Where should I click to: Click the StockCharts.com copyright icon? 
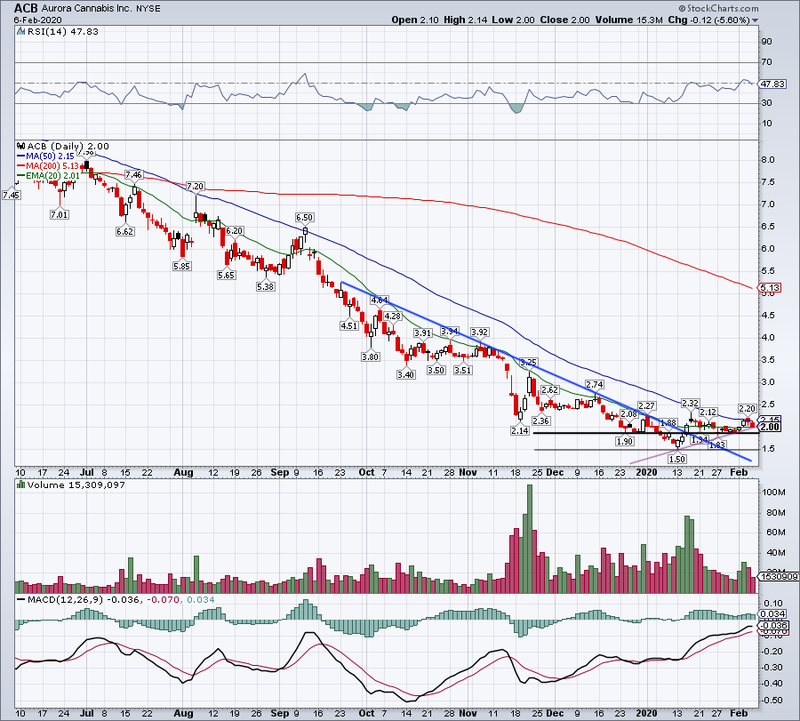click(x=683, y=9)
